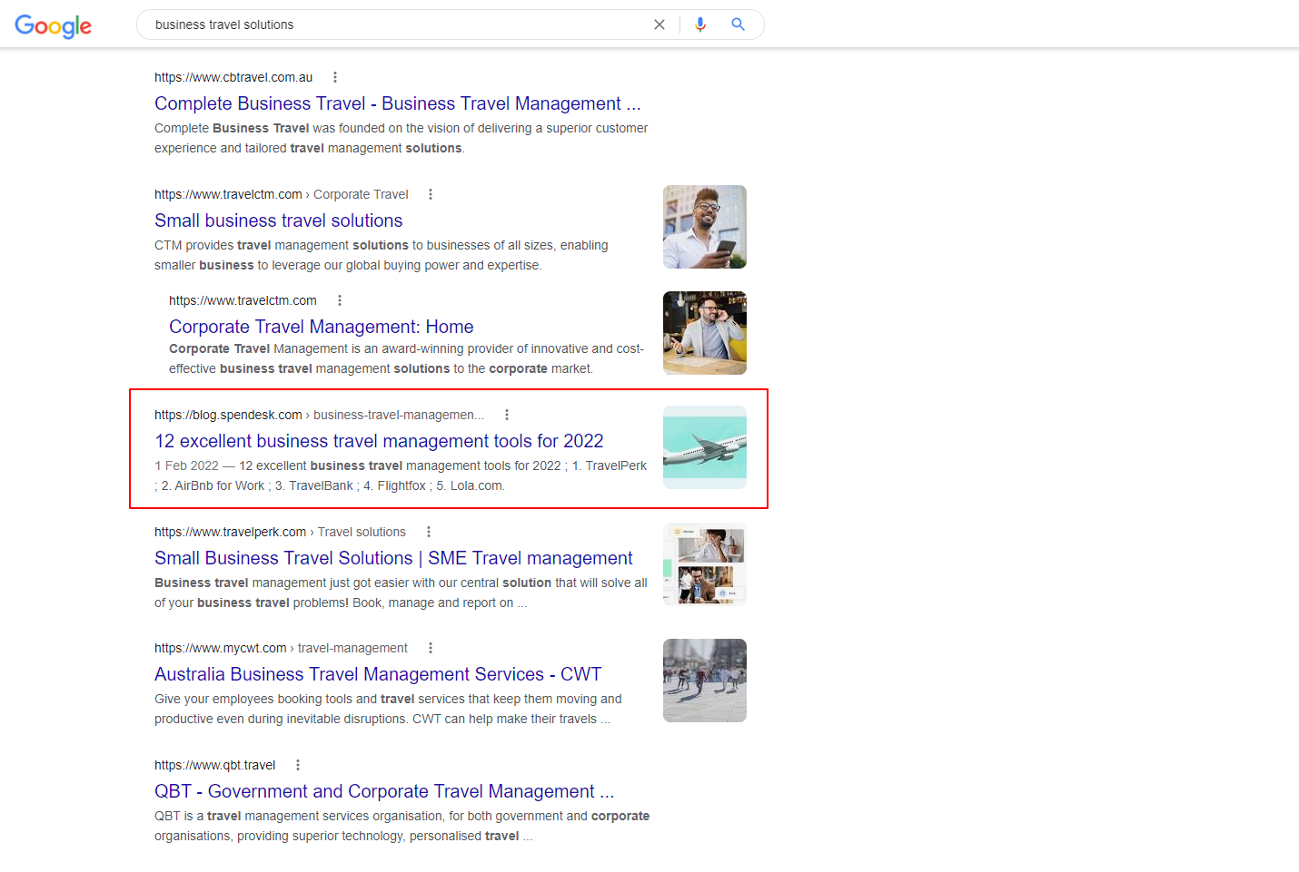Open Corporate Travel Management: Home link
The width and height of the screenshot is (1299, 872).
[x=322, y=327]
